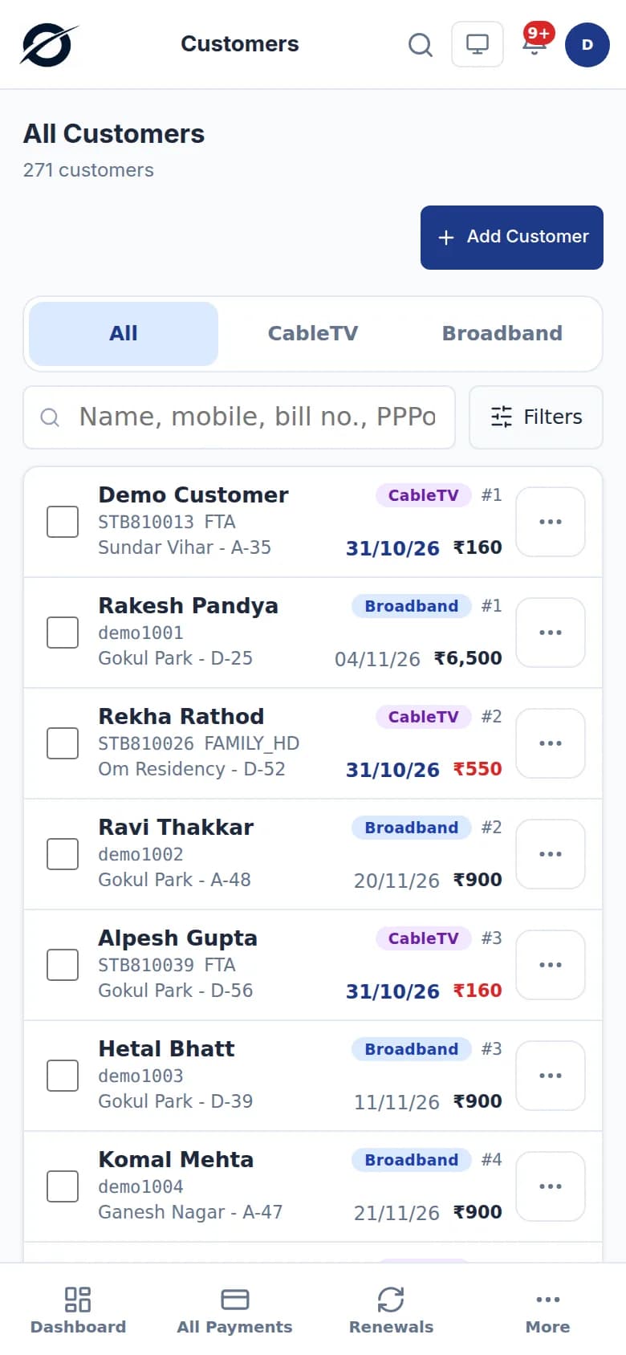Image resolution: width=626 pixels, height=1355 pixels.
Task: Open All Payments in bottom navigation
Action: 234,1310
